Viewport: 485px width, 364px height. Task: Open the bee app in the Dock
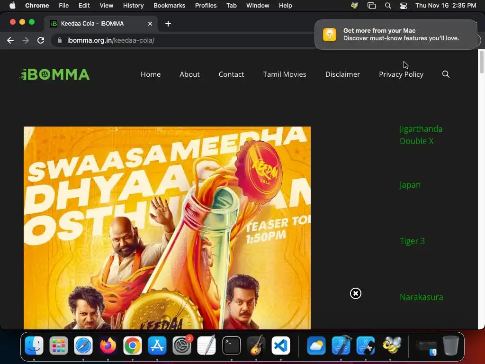[391, 346]
